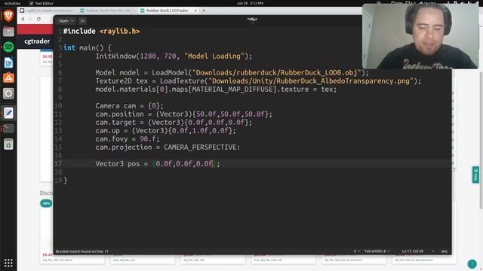483x271 pixels.
Task: Click the CAMERA_PERSPECTIVE line
Action: 168,148
